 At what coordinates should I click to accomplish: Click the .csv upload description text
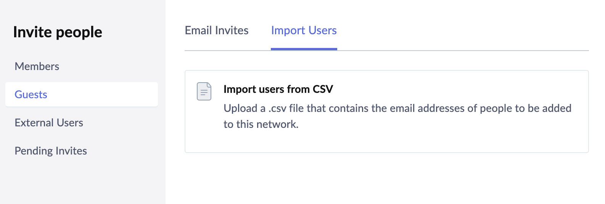[397, 108]
